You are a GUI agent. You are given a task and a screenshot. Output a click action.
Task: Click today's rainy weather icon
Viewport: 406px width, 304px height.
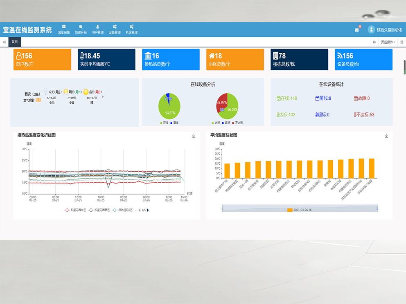(x=45, y=92)
